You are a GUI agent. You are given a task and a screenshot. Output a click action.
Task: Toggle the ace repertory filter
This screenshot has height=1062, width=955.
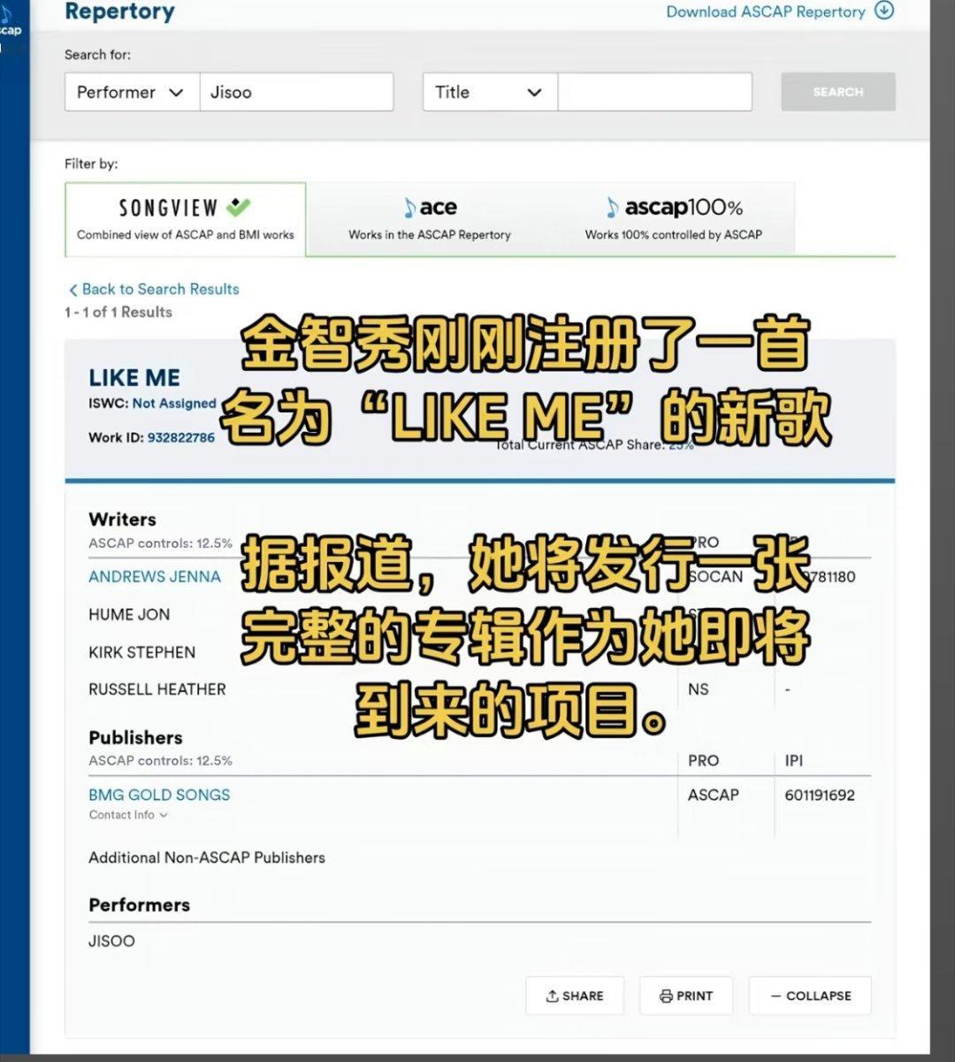429,219
